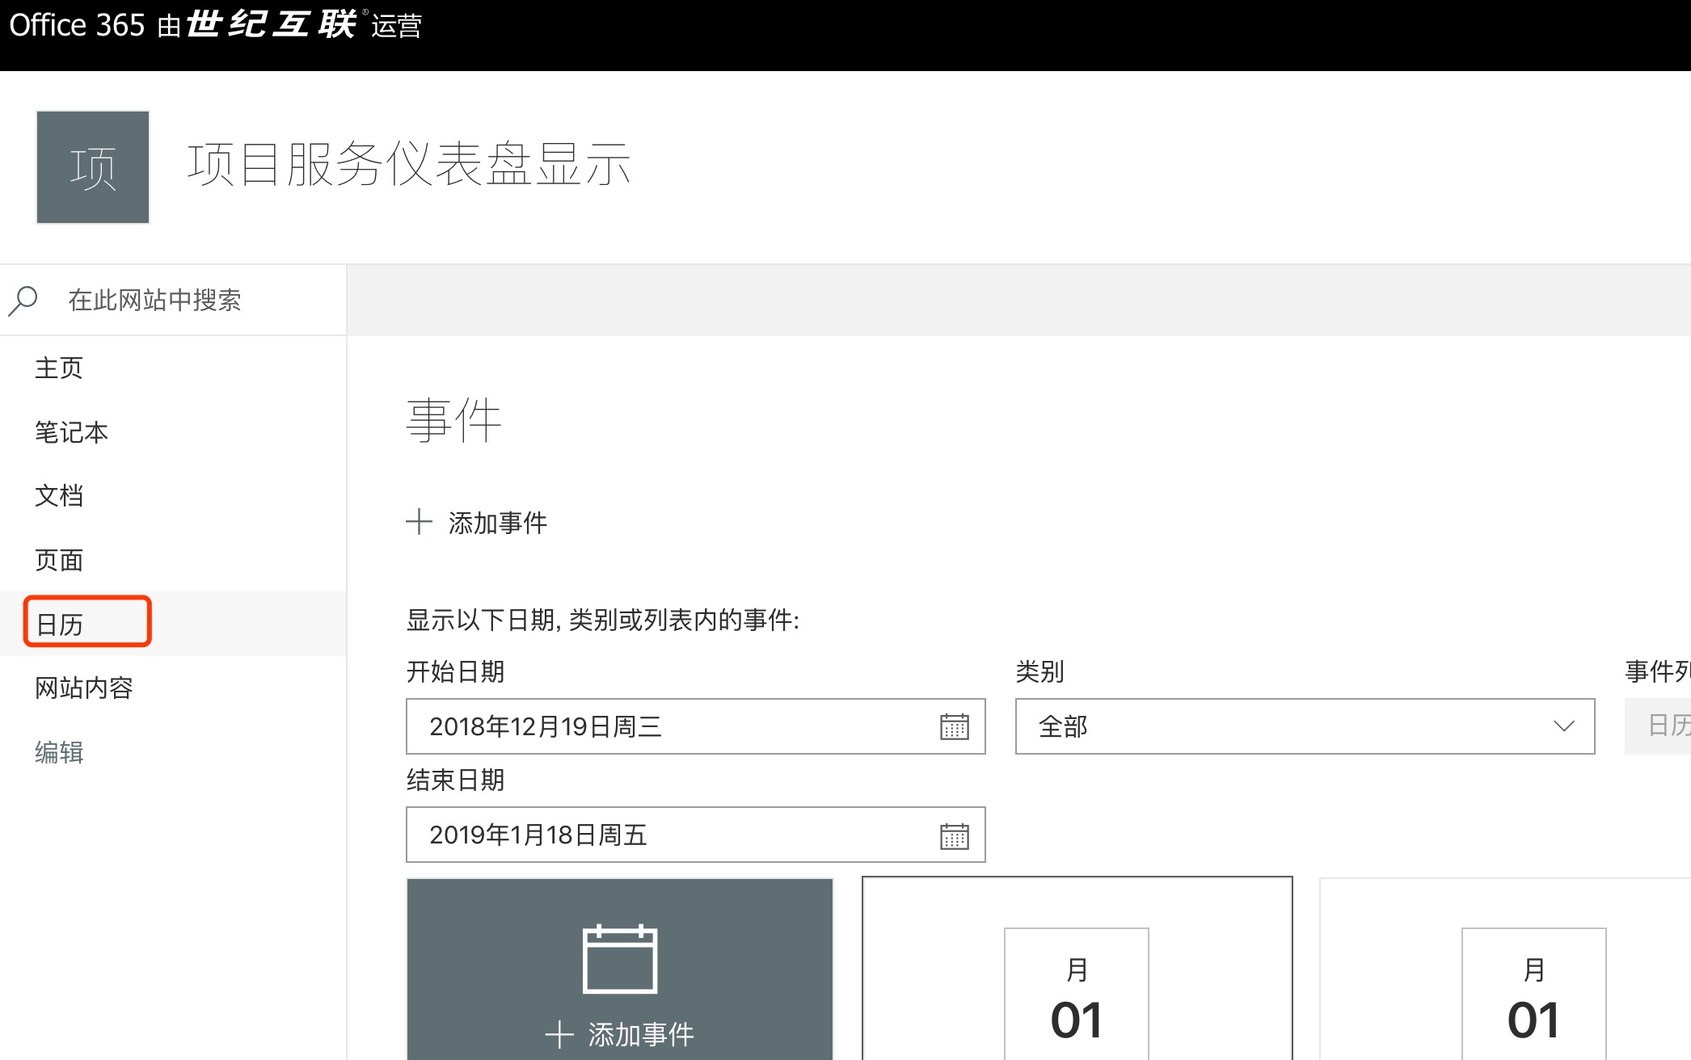1691x1060 pixels.
Task: Click the calendar icon in gray add-event tile
Action: 620,959
